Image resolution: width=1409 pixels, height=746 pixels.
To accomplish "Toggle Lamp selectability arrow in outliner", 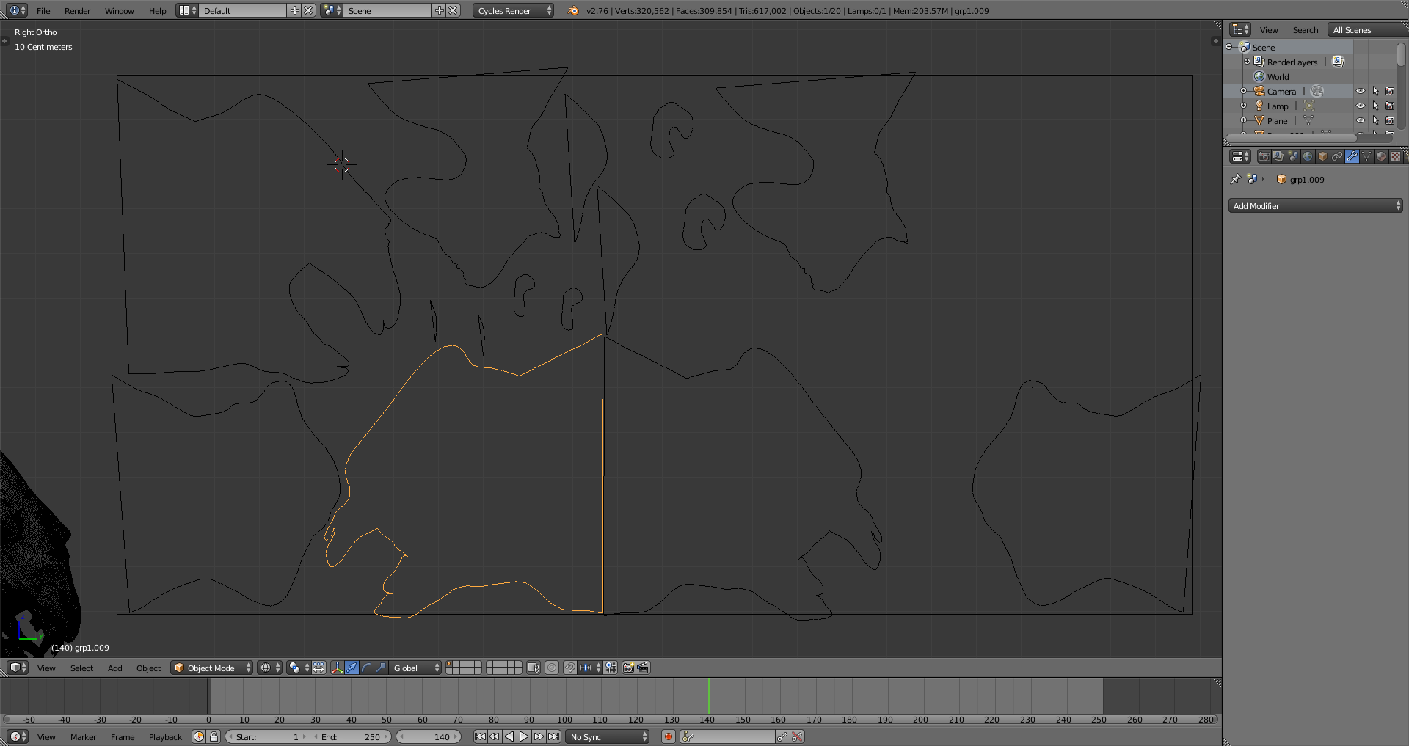I will (x=1375, y=106).
